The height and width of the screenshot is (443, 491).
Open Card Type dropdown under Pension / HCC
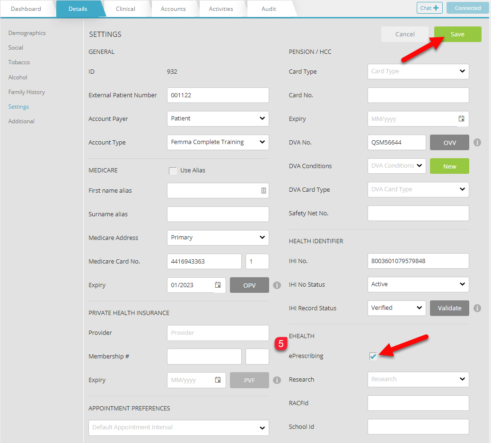point(418,71)
